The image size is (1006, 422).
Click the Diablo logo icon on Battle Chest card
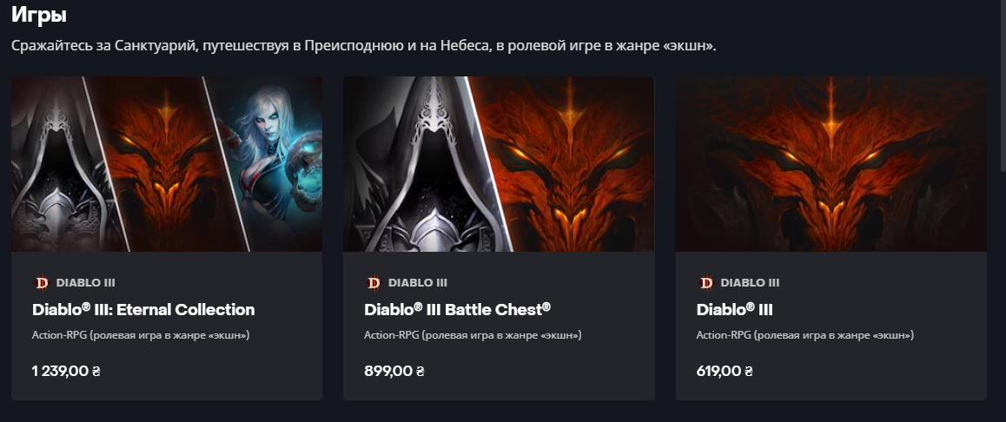click(x=374, y=283)
